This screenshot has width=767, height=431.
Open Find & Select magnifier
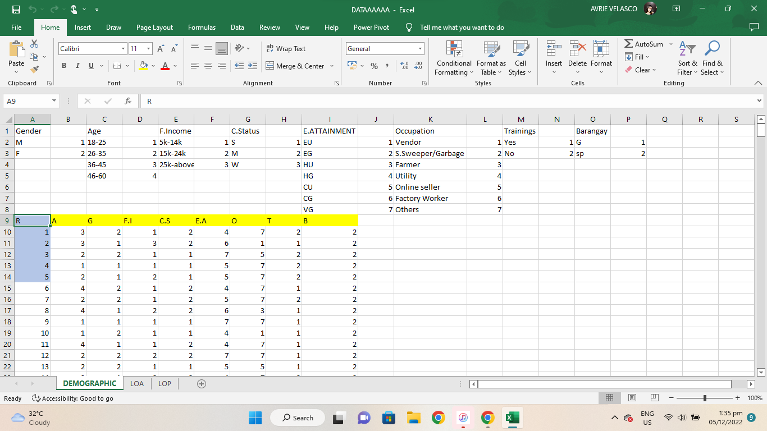[x=713, y=58]
